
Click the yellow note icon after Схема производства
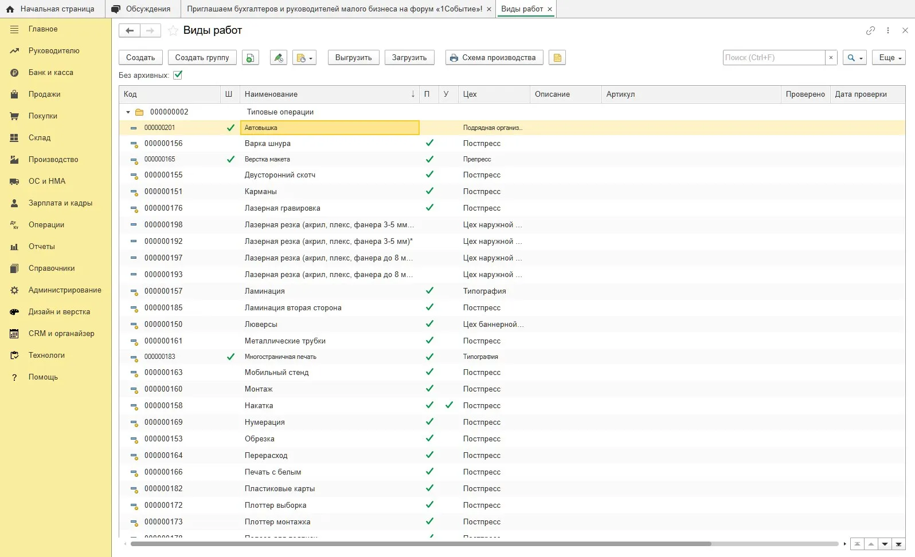point(557,58)
